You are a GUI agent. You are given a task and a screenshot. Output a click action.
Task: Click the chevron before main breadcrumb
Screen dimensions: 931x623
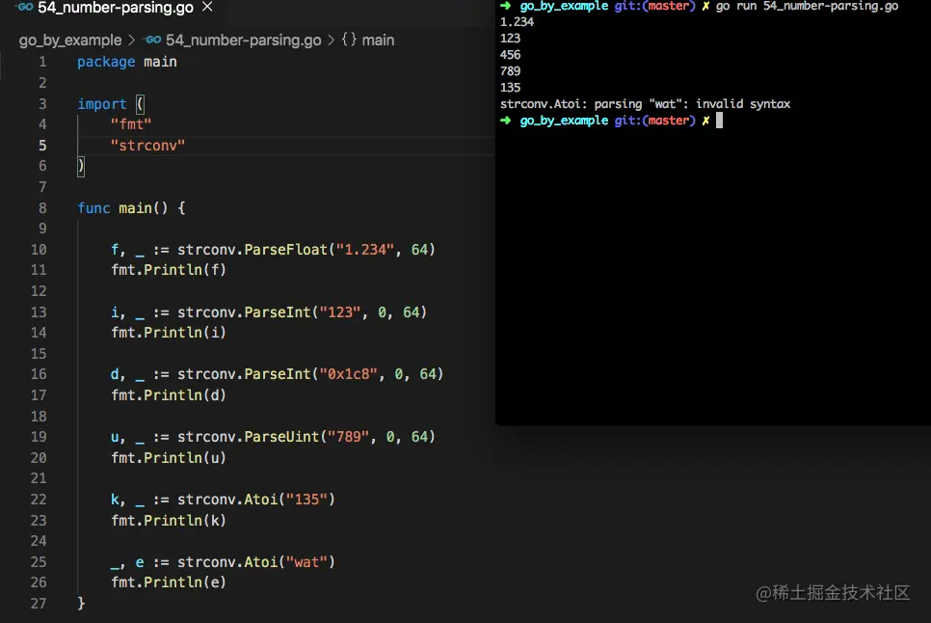331,41
